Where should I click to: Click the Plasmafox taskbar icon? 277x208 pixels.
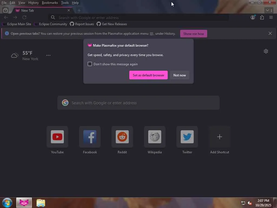point(24,203)
